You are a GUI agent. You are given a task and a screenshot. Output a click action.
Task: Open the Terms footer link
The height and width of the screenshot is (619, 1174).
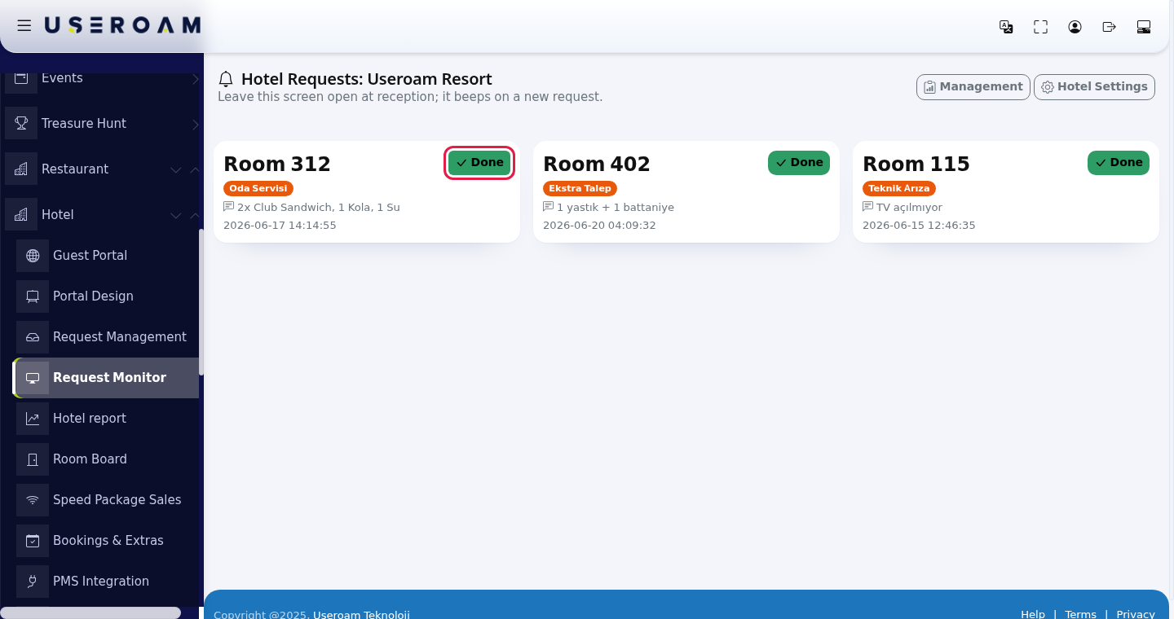(1080, 614)
